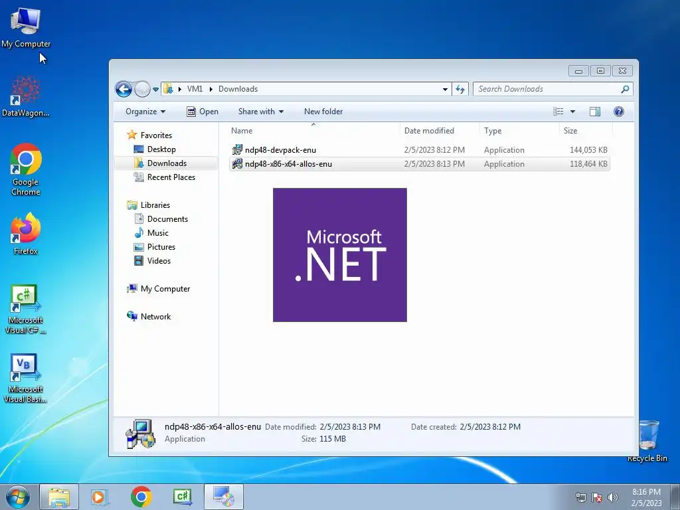This screenshot has height=510, width=680.
Task: Click the Explorer Back arrow button
Action: pyautogui.click(x=124, y=90)
